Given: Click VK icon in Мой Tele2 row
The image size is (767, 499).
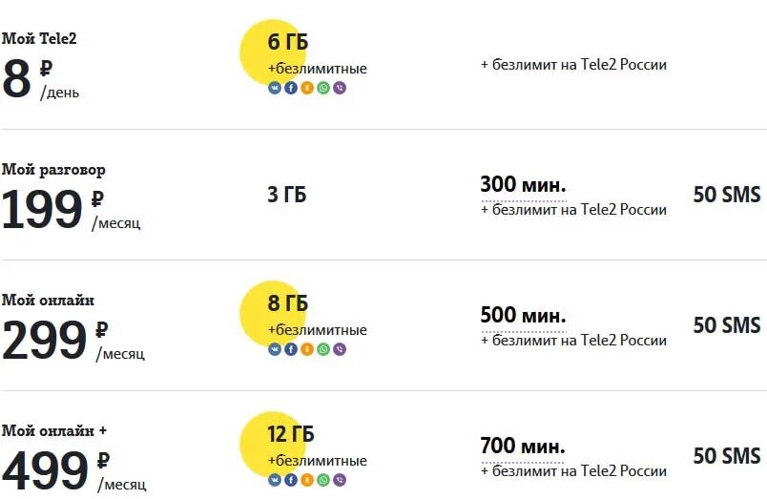Looking at the screenshot, I should (275, 88).
